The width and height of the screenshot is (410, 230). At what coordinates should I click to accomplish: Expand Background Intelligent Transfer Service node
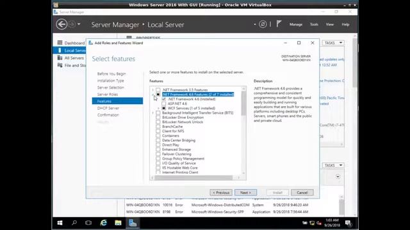[153, 112]
